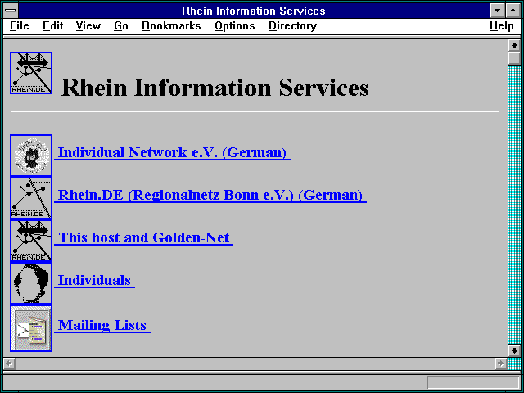
Task: Open the Options menu
Action: pos(235,25)
